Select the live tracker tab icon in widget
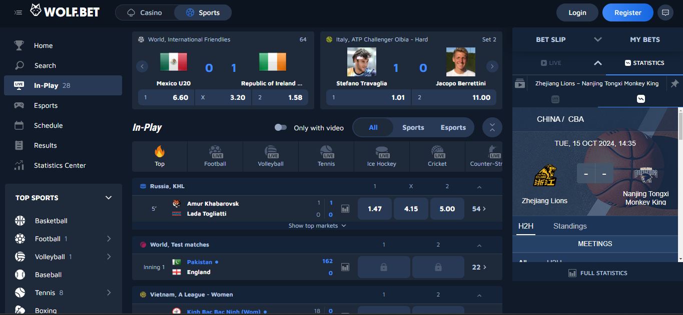Image resolution: width=683 pixels, height=315 pixels. (x=555, y=99)
